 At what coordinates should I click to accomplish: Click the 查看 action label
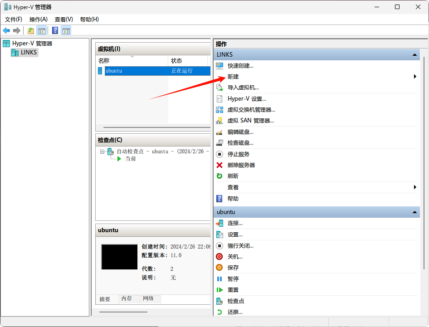(x=233, y=187)
